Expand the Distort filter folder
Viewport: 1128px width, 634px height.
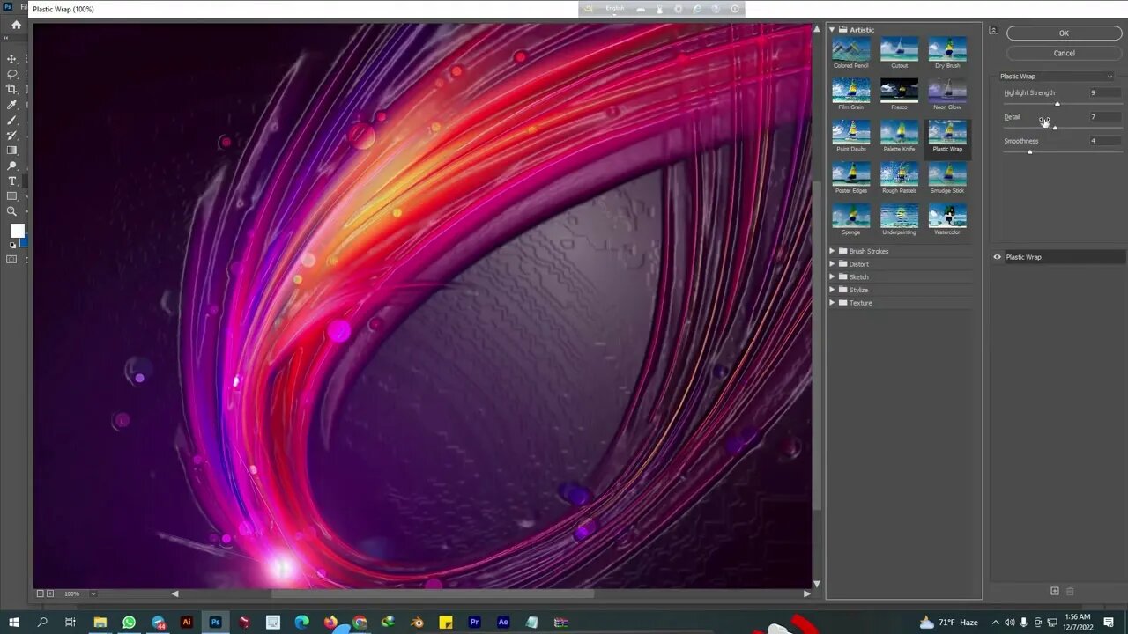click(x=832, y=264)
